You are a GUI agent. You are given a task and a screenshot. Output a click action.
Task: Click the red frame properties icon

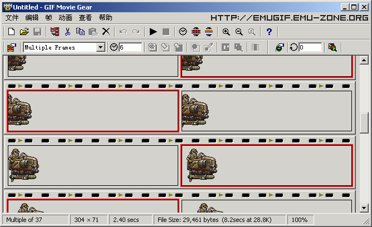pyautogui.click(x=12, y=47)
